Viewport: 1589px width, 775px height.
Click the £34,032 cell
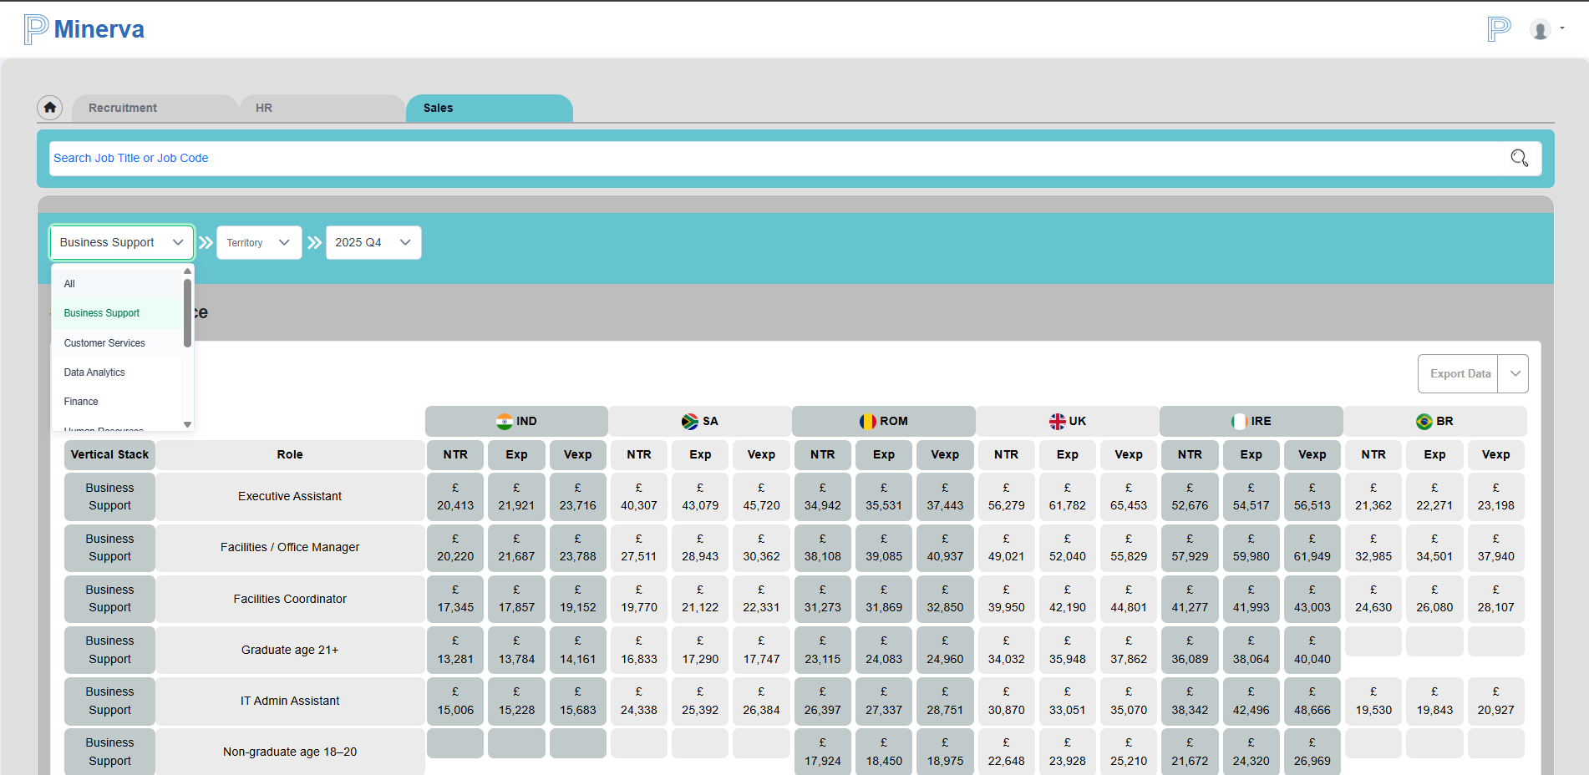(x=1006, y=650)
